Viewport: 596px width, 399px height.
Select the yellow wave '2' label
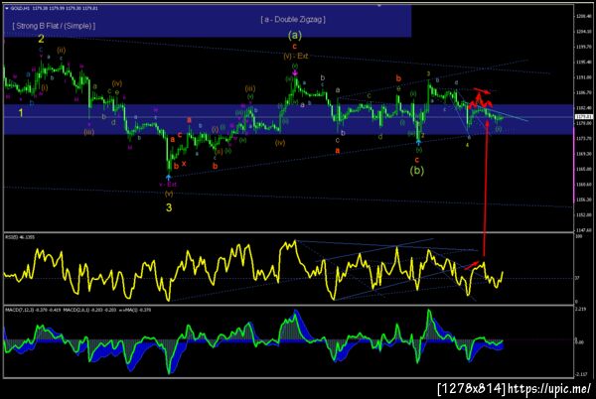coord(41,39)
